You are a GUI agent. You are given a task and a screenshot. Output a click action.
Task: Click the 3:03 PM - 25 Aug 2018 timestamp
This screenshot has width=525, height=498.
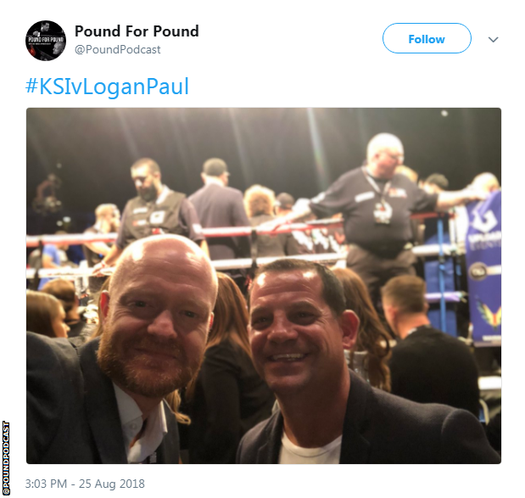pyautogui.click(x=85, y=484)
